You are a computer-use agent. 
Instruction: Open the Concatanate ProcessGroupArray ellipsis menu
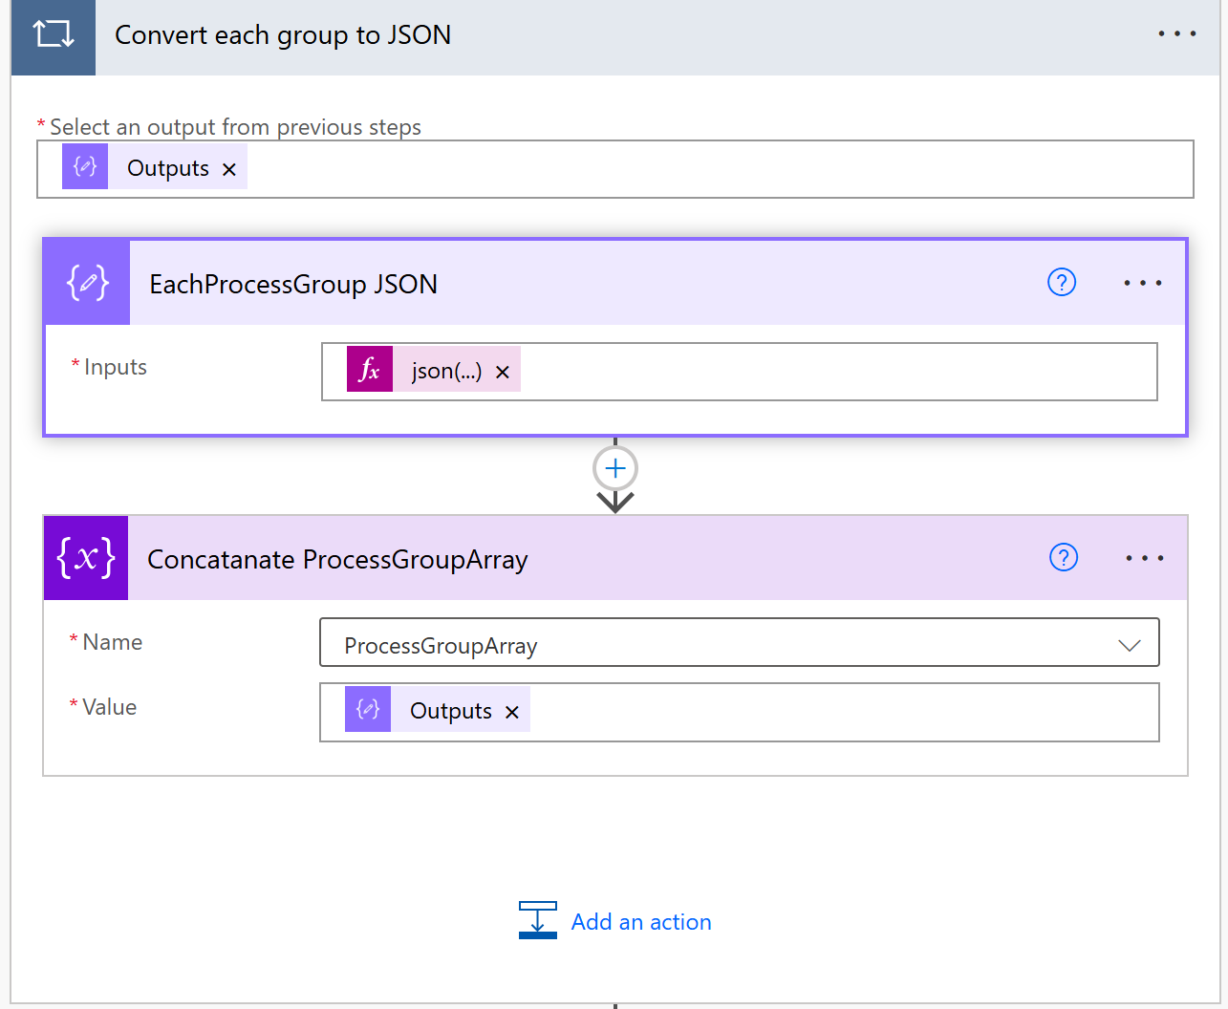coord(1144,557)
